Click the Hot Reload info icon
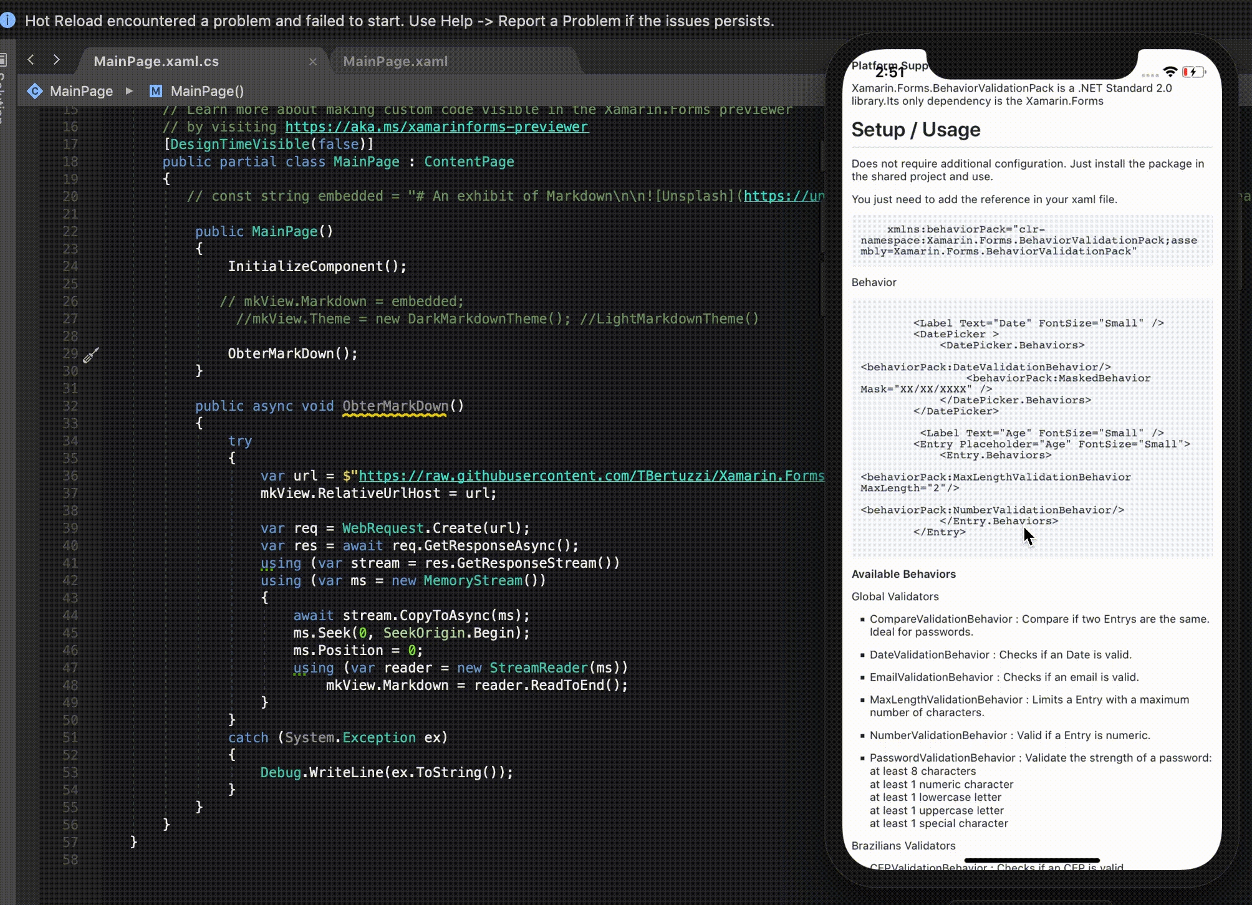The height and width of the screenshot is (905, 1252). [x=7, y=20]
